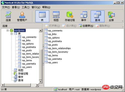Click the wordpress database icon in tree
Viewport: 125px width, 92px height.
(11, 30)
